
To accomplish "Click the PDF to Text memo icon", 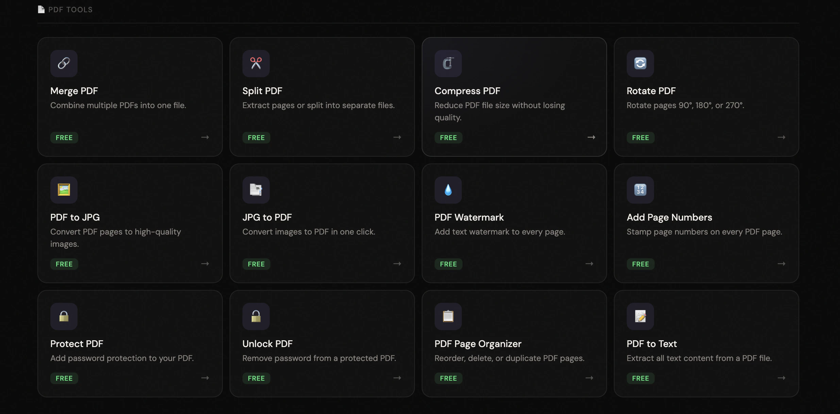I will [640, 316].
